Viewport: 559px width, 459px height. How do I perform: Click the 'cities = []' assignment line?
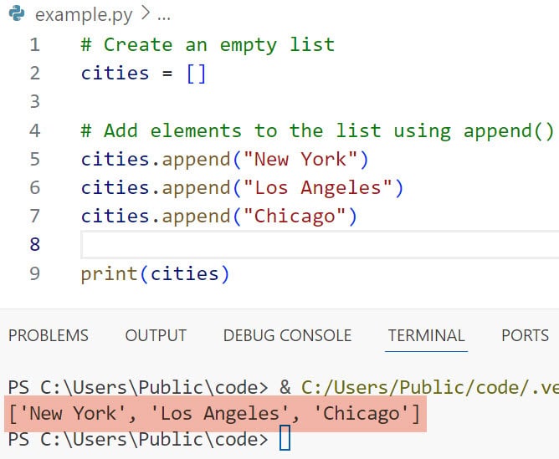point(143,74)
